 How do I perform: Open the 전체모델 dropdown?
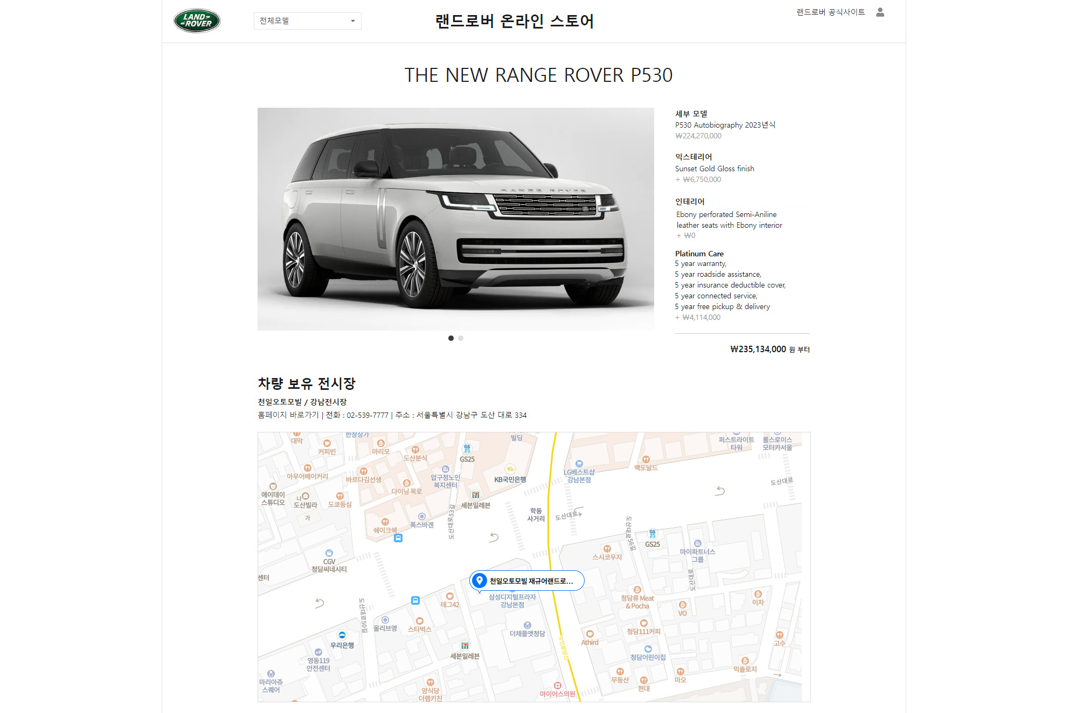307,20
